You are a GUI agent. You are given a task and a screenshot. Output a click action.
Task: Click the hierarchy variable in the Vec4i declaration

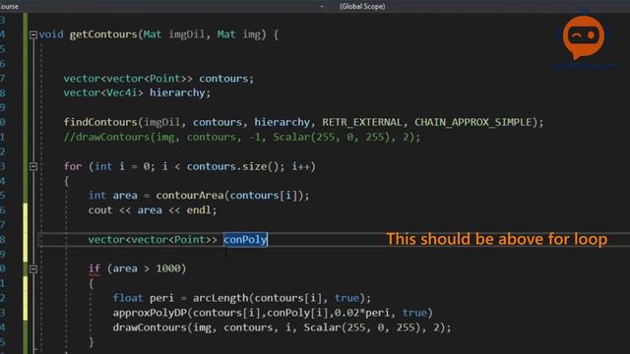tap(177, 92)
